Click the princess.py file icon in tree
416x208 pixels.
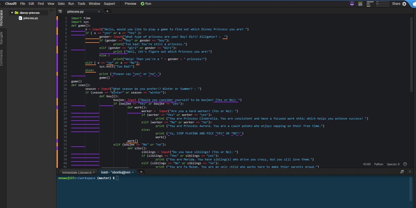[20, 18]
